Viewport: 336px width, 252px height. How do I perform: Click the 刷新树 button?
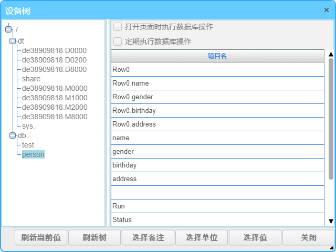point(94,238)
